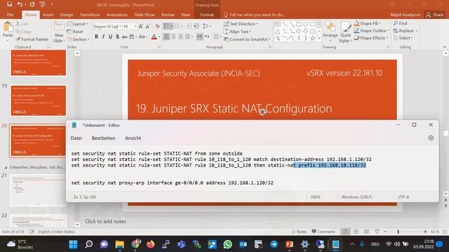Switch to the Transitions tab

pyautogui.click(x=90, y=15)
